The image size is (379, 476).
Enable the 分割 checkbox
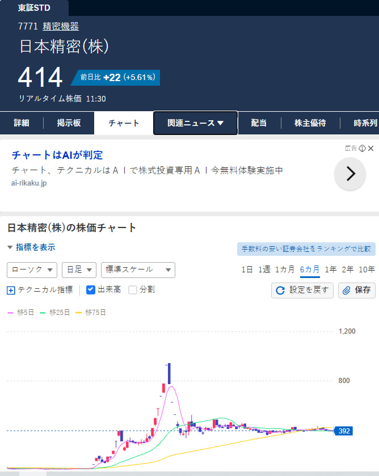coord(133,290)
